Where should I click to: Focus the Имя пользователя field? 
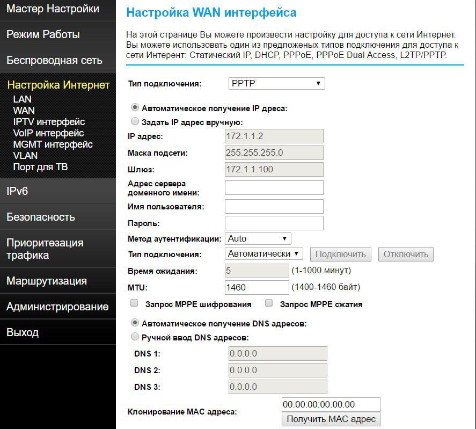(x=274, y=207)
